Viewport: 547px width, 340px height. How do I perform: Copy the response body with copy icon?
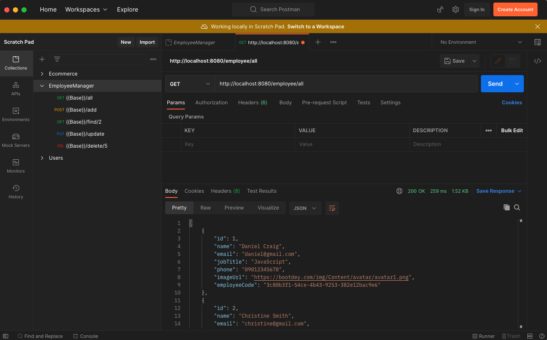506,207
